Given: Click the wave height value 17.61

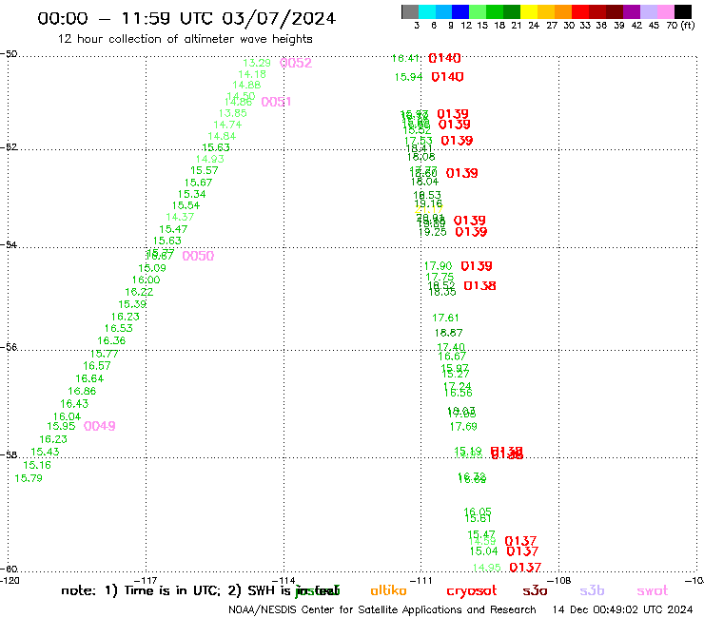Looking at the screenshot, I should pyautogui.click(x=445, y=318).
